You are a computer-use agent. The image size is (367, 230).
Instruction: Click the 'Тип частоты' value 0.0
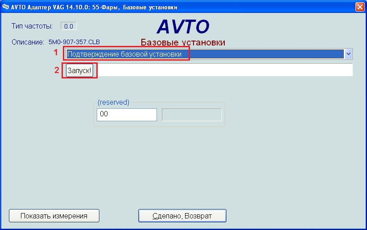pos(69,26)
